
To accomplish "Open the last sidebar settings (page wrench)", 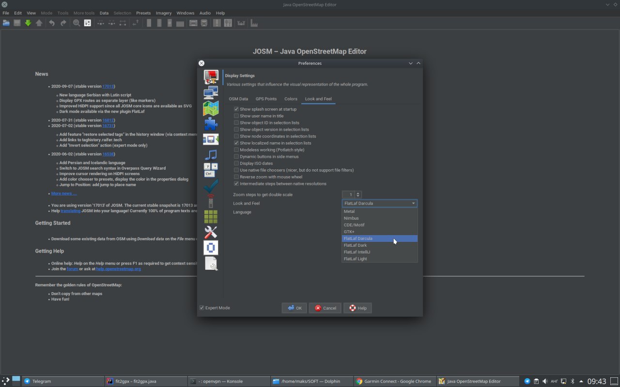I will 211,263.
